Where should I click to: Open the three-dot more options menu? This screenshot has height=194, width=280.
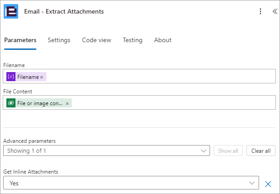point(260,11)
